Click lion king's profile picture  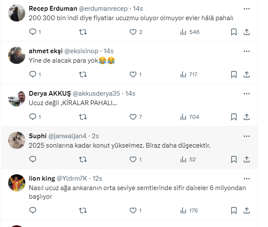coord(17,183)
